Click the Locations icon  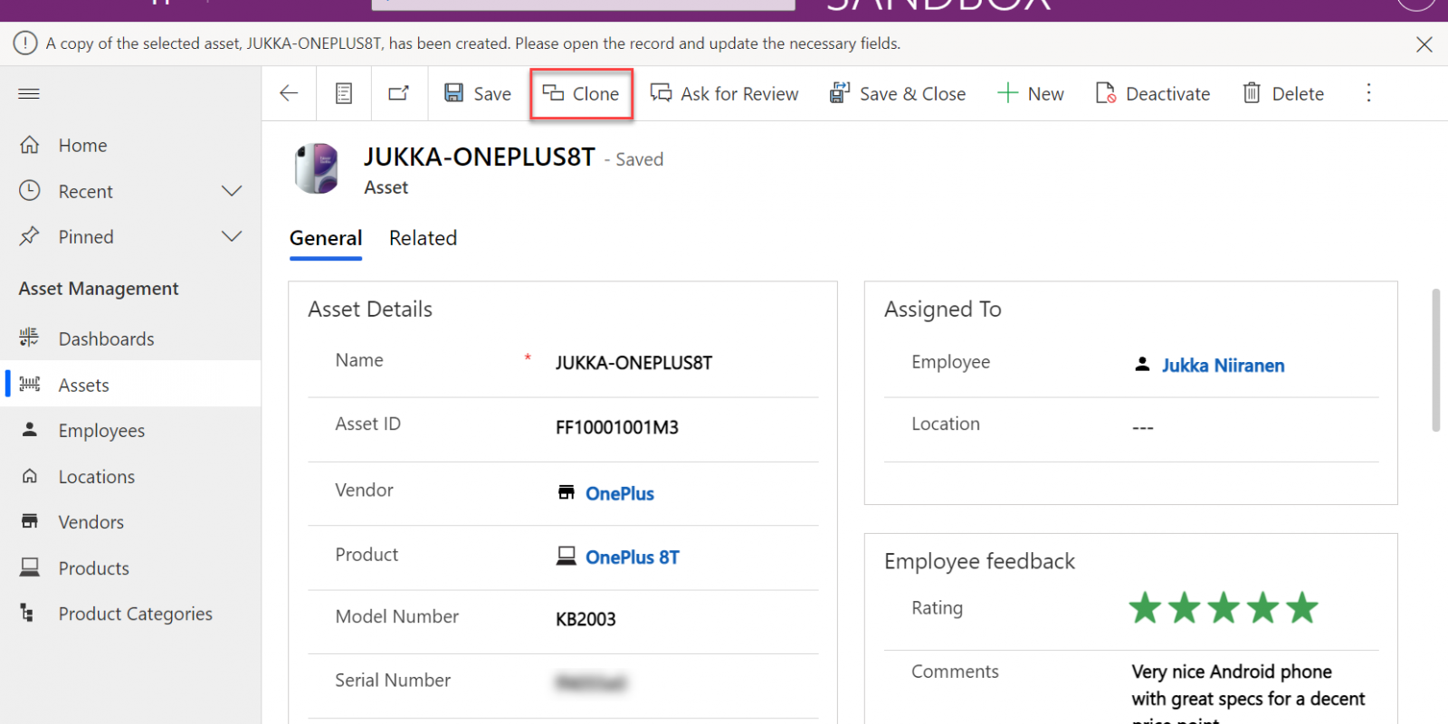(x=30, y=476)
